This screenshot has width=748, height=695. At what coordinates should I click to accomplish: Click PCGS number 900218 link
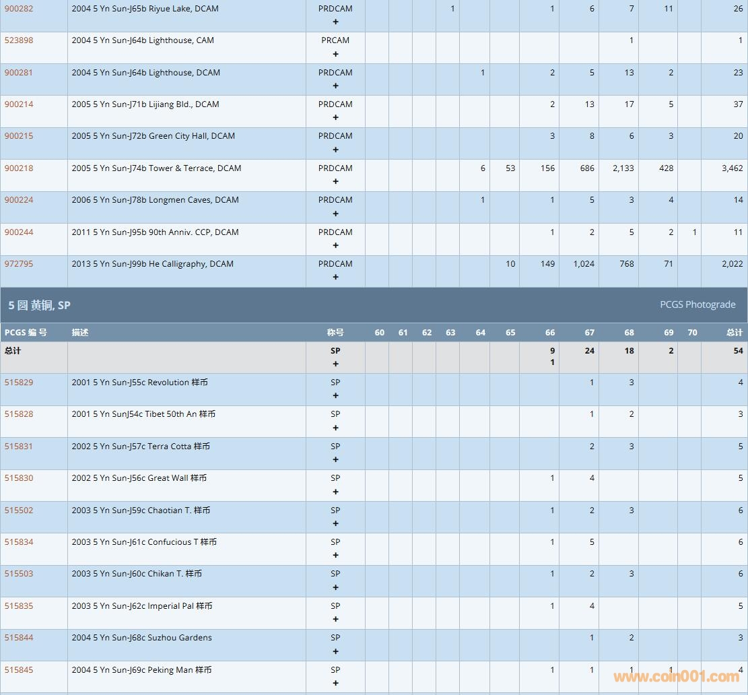19,168
